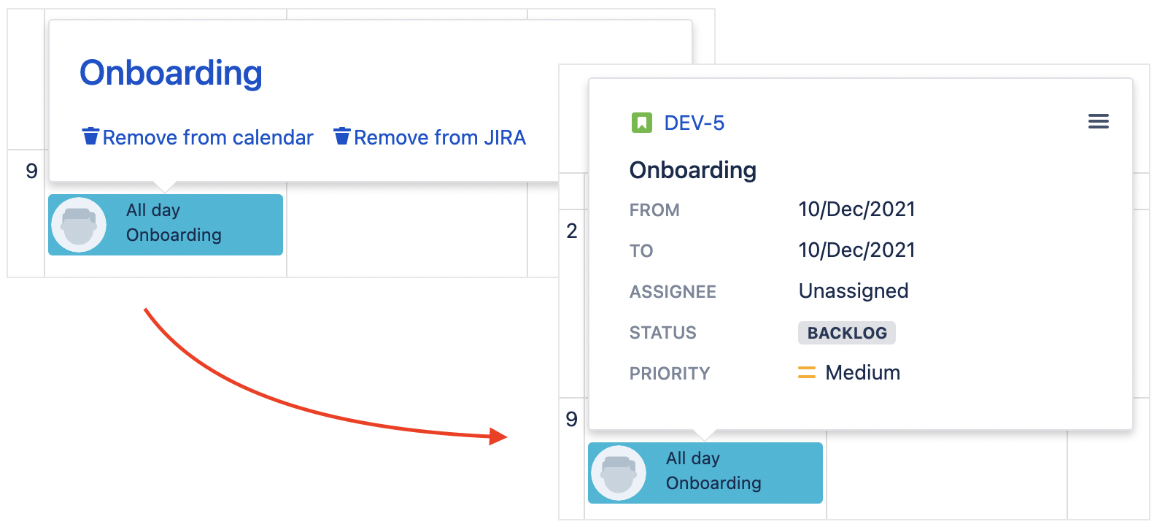Click the avatar on the event under the Remove links popup

tap(79, 225)
